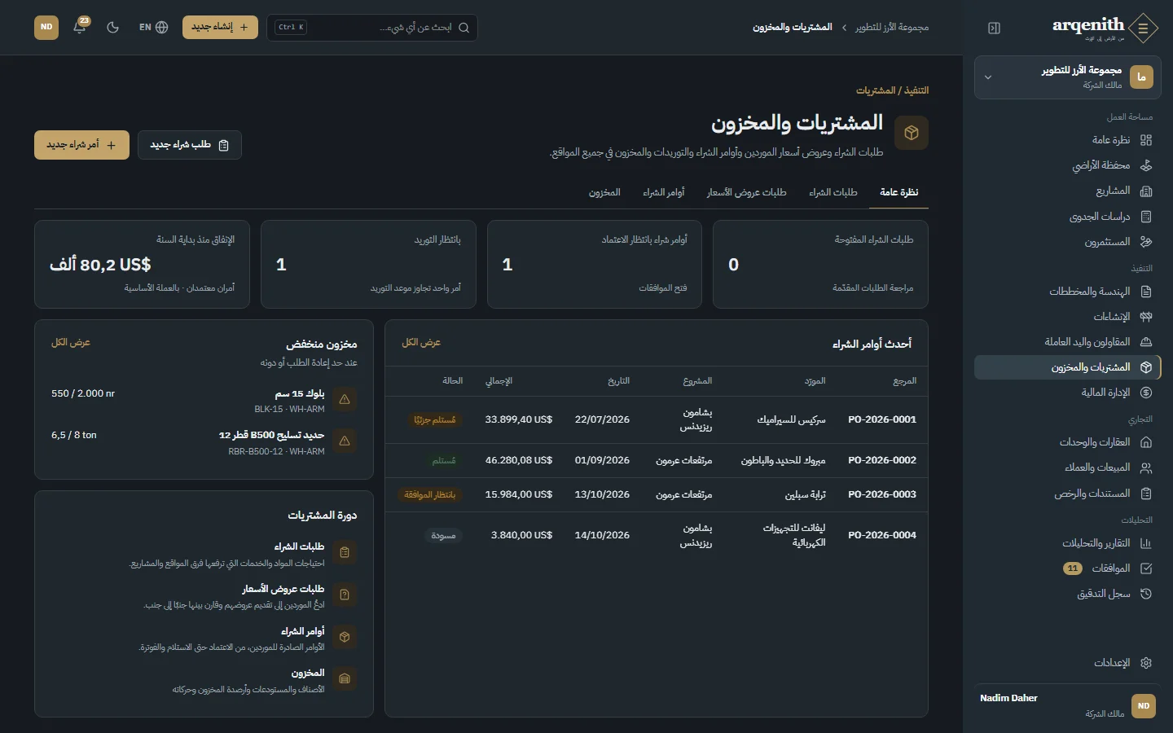Open سجل التدقيق sidebar item
This screenshot has width=1173, height=733.
tap(1068, 594)
